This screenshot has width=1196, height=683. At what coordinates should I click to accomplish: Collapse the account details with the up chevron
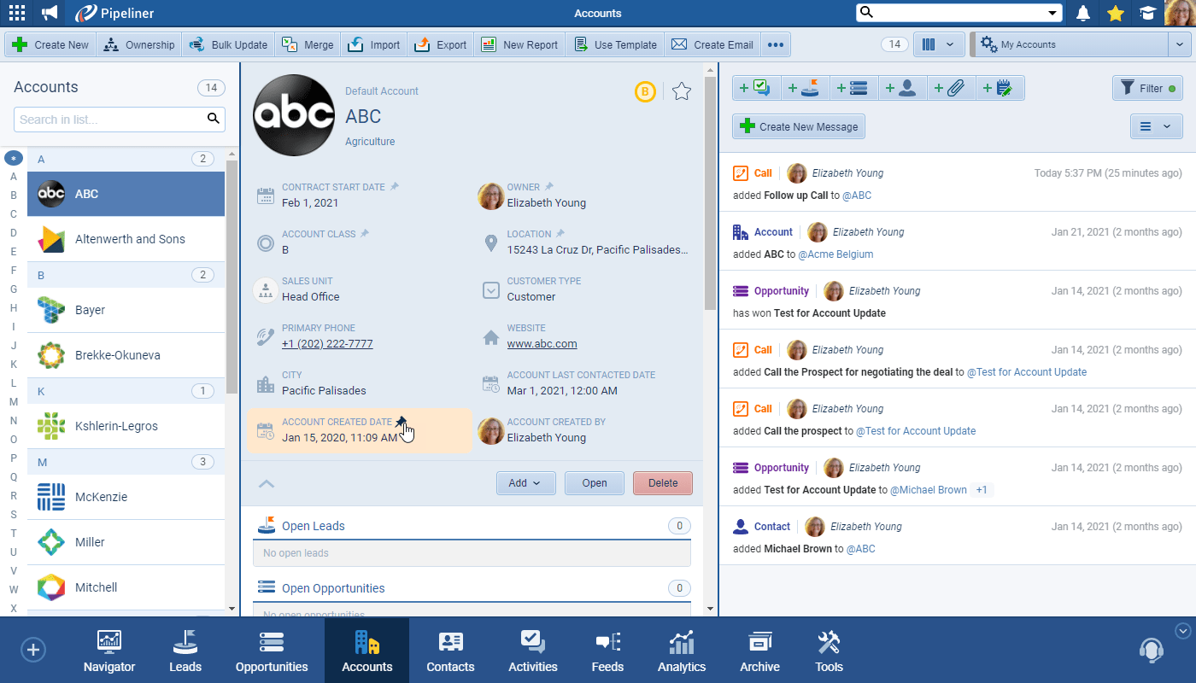click(x=267, y=484)
